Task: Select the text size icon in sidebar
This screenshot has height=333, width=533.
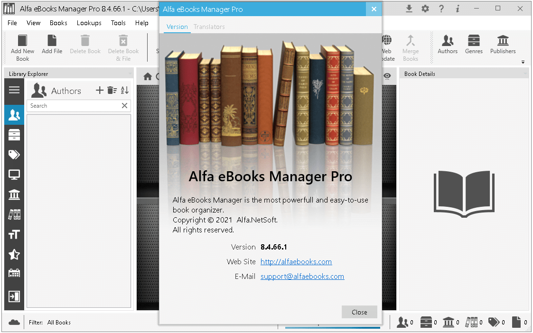Action: pos(14,234)
